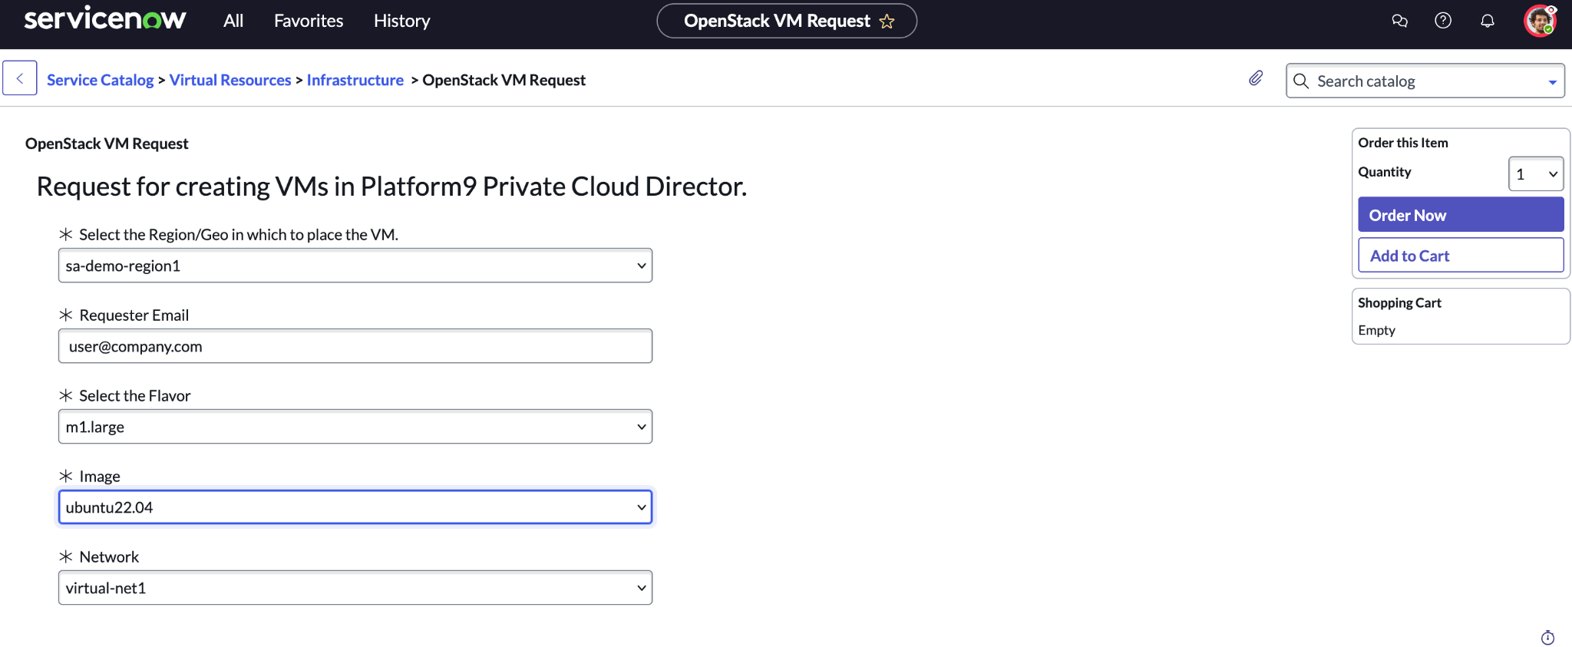Click the Requester Email label
Screen dimensions: 1572x647
134,315
